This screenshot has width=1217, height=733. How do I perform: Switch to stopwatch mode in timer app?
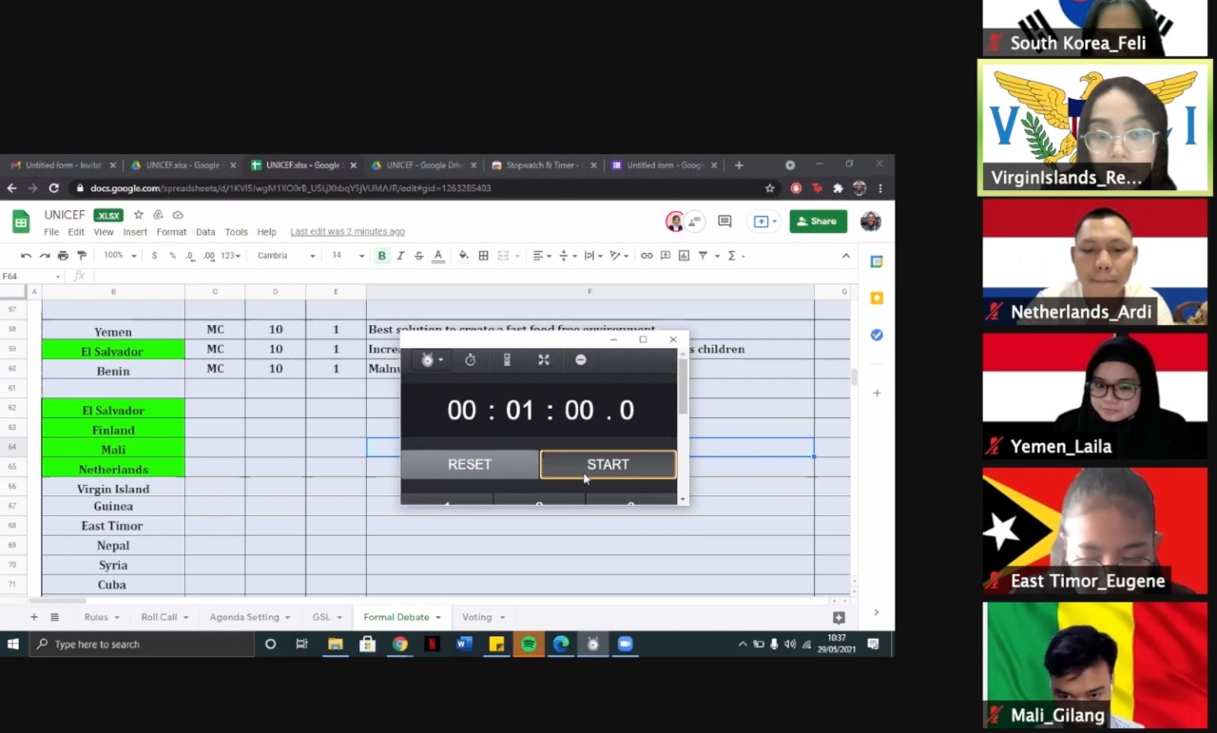pyautogui.click(x=470, y=360)
